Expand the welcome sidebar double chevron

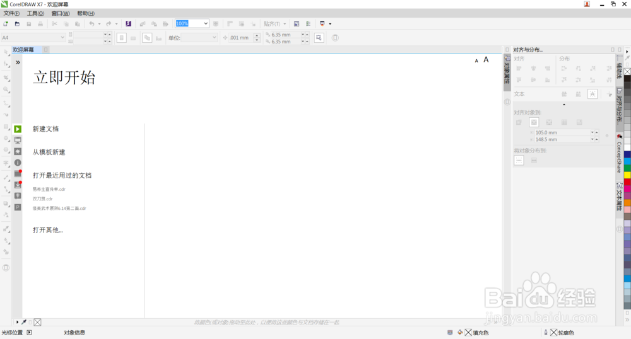click(18, 62)
